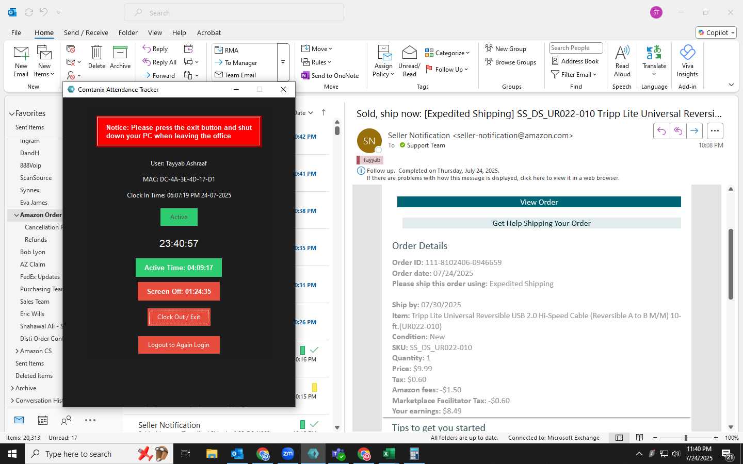Open the Acrobat tab

209,32
